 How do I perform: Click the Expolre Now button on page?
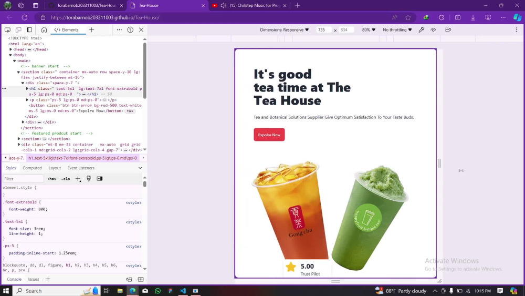pos(269,135)
